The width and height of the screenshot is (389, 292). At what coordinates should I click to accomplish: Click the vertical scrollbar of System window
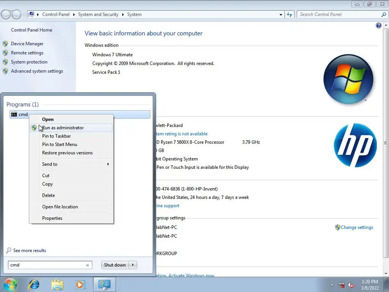pyautogui.click(x=386, y=143)
